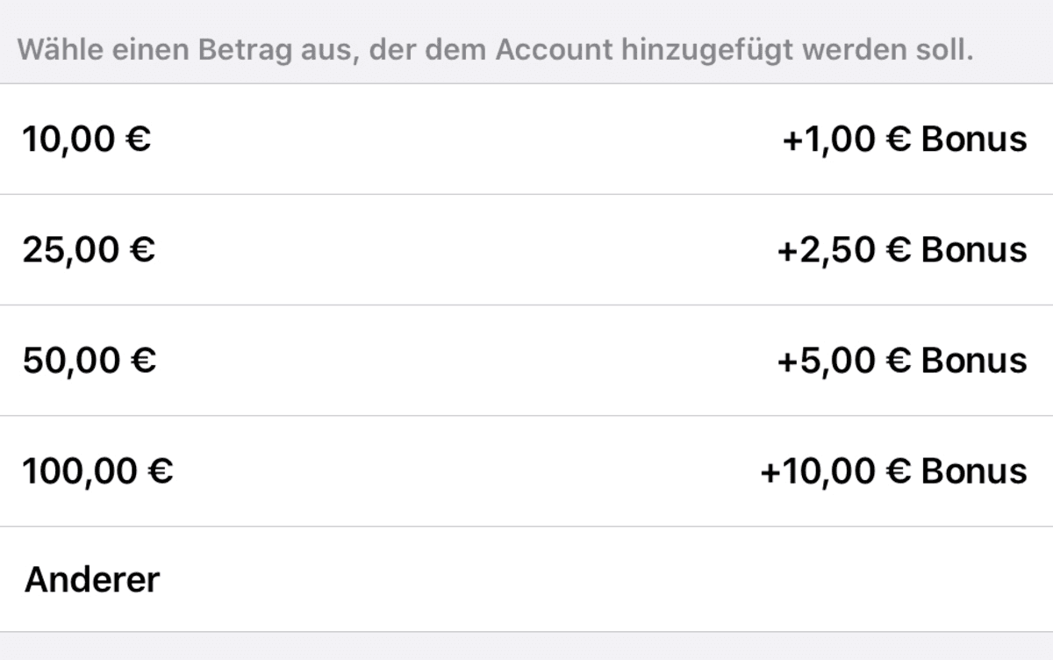Viewport: 1053px width, 660px height.
Task: Click the word Bonus in the 100,00 € row
Action: click(974, 471)
